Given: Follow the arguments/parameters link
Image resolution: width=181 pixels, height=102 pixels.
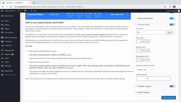Looking at the screenshot, I should click(61, 40).
